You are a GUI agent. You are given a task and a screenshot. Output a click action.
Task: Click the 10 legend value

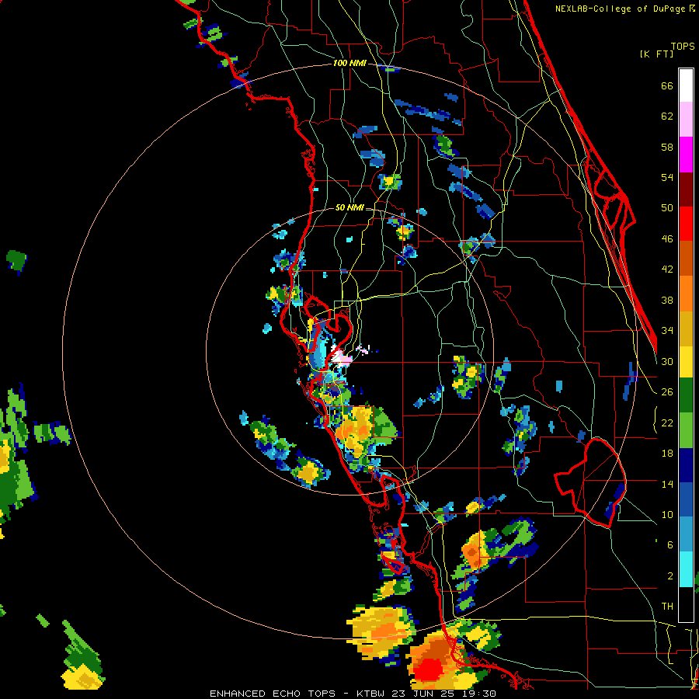coord(667,514)
